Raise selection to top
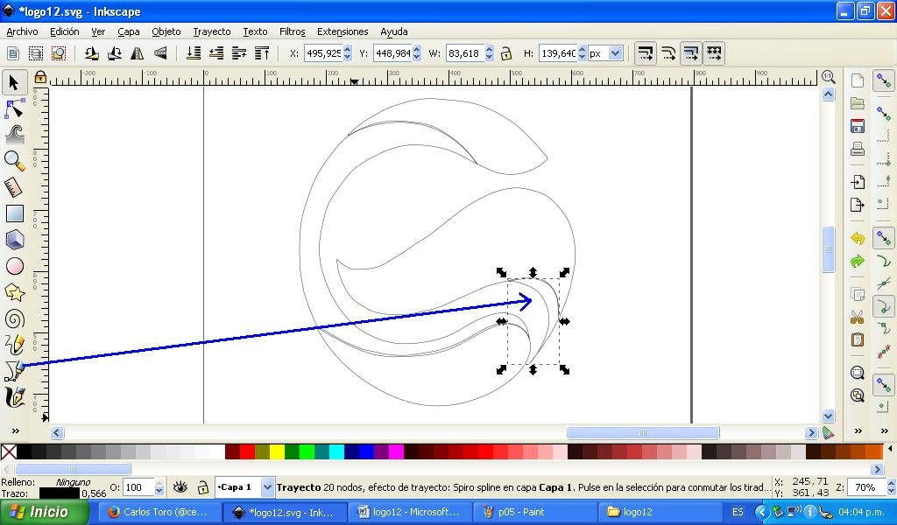 coord(262,53)
